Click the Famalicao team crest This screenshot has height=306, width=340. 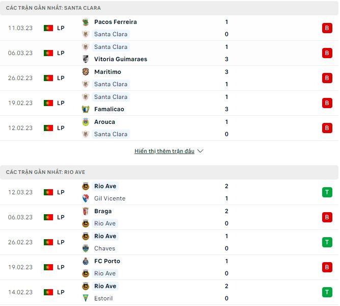click(x=86, y=109)
